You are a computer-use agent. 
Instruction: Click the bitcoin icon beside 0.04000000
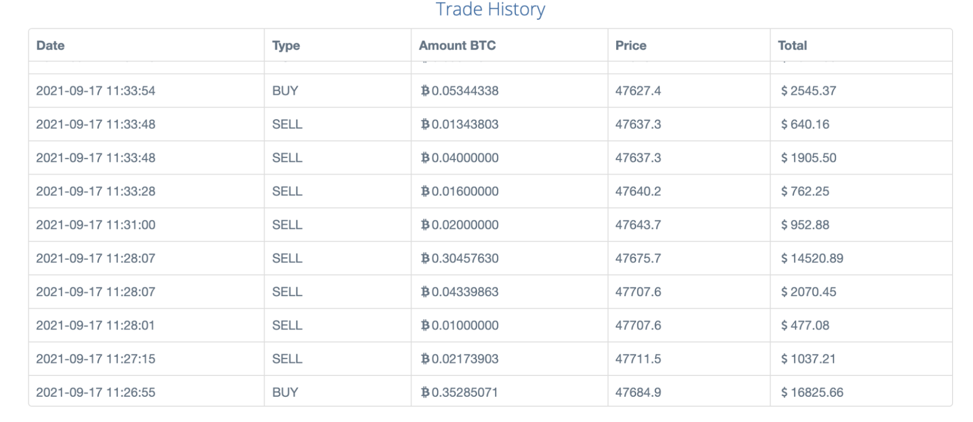(425, 158)
